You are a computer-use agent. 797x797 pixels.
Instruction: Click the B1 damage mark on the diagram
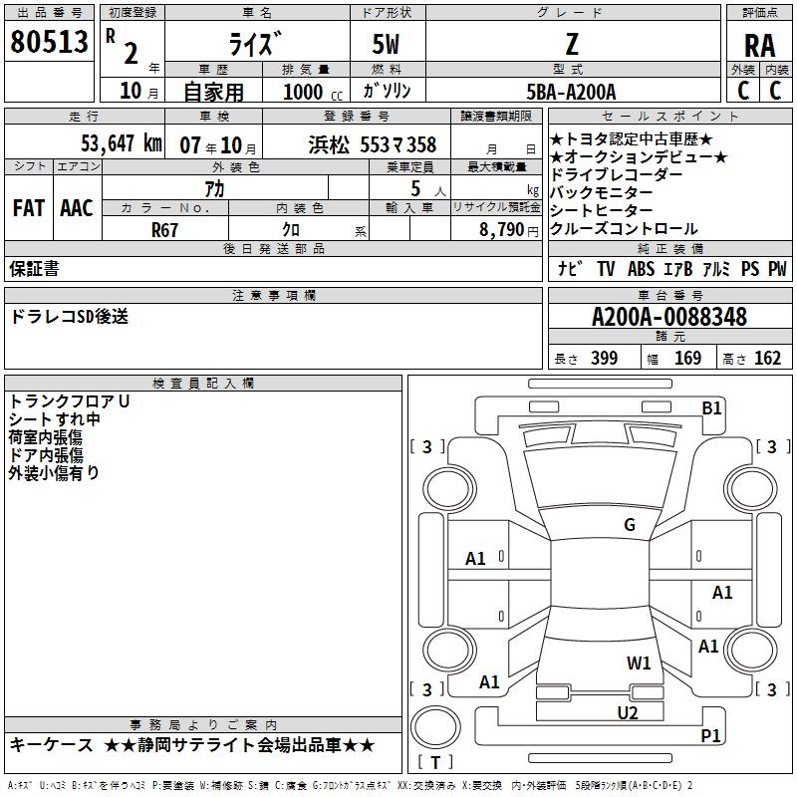[x=711, y=407]
